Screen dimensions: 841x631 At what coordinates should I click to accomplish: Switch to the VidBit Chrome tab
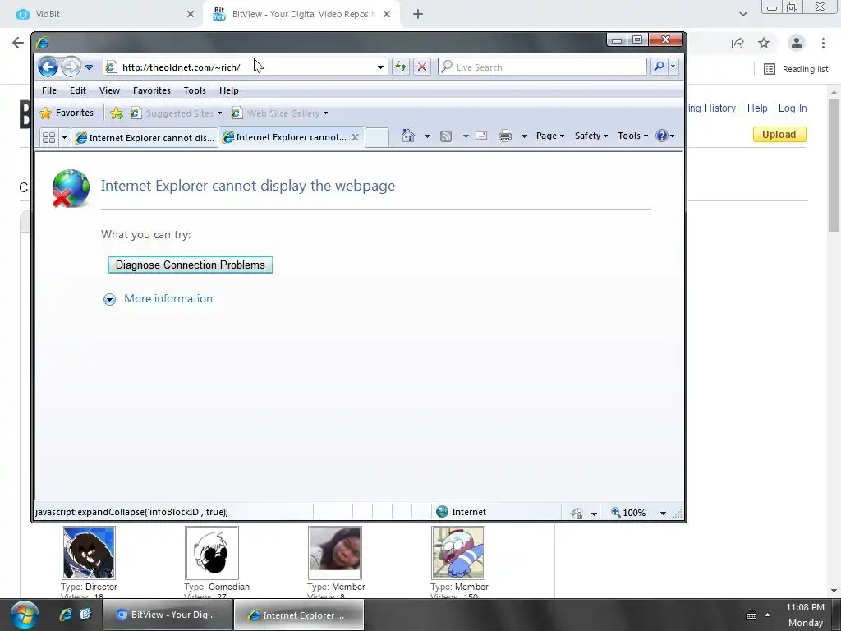[x=102, y=14]
